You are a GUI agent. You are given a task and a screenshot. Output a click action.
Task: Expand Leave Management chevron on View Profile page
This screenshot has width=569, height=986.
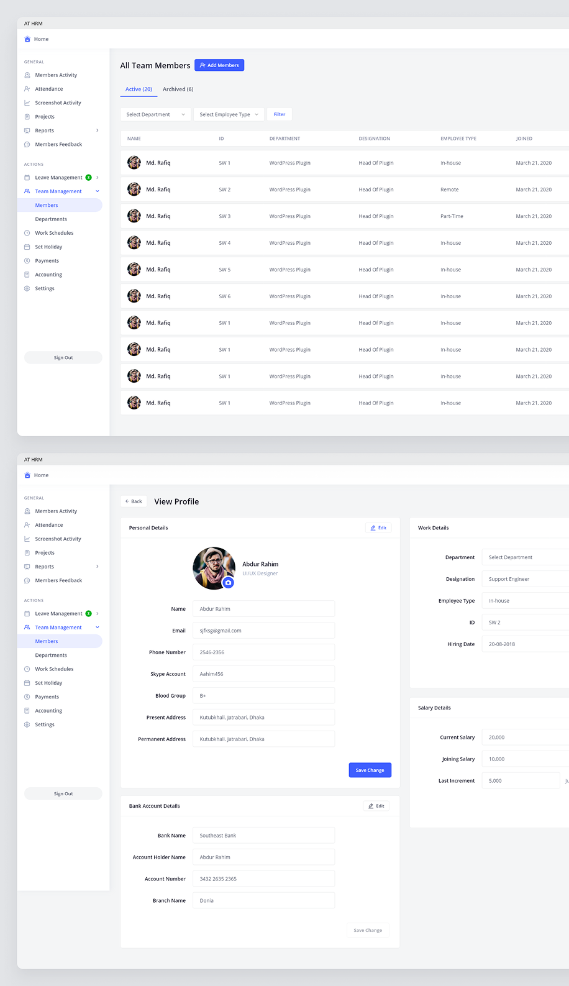tap(98, 614)
